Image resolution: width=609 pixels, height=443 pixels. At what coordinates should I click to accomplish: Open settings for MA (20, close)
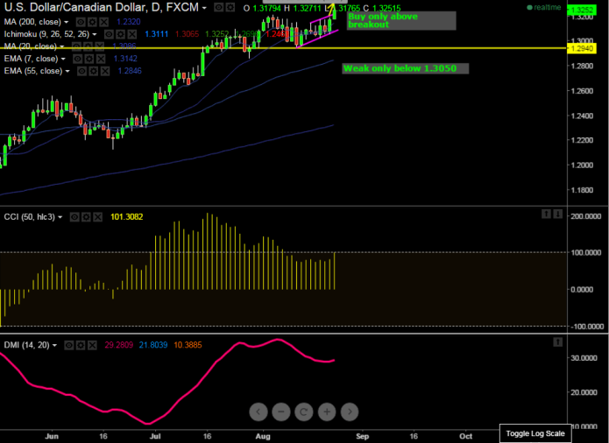[x=89, y=46]
